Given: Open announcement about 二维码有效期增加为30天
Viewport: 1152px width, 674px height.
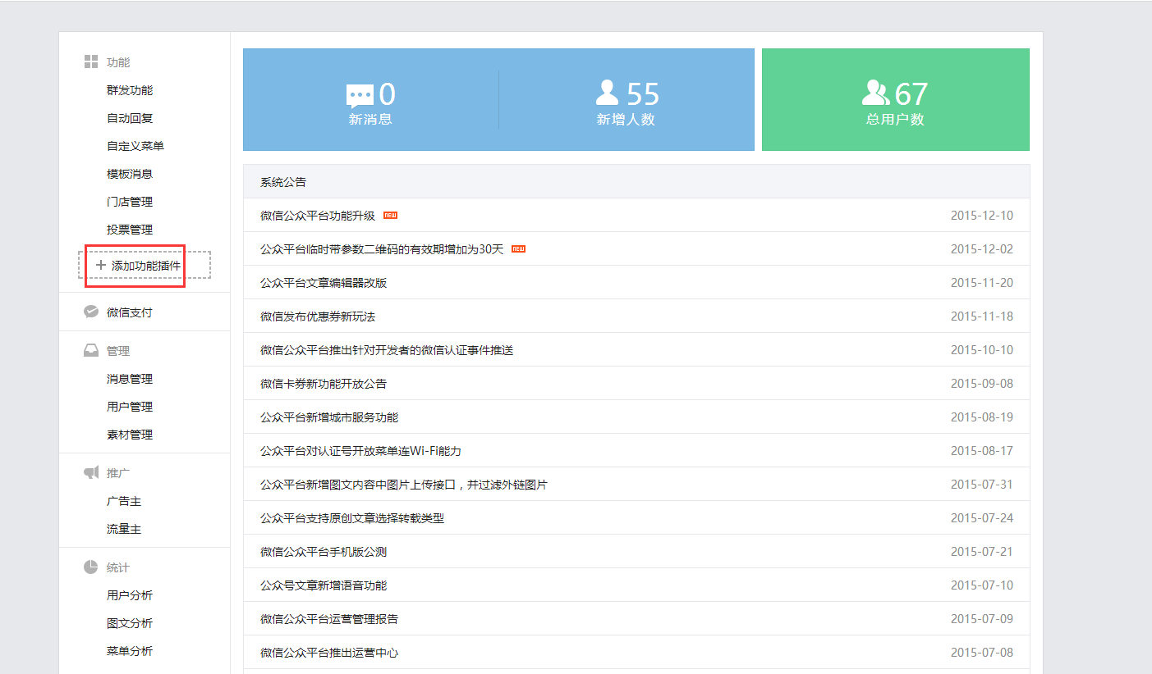Looking at the screenshot, I should click(382, 249).
